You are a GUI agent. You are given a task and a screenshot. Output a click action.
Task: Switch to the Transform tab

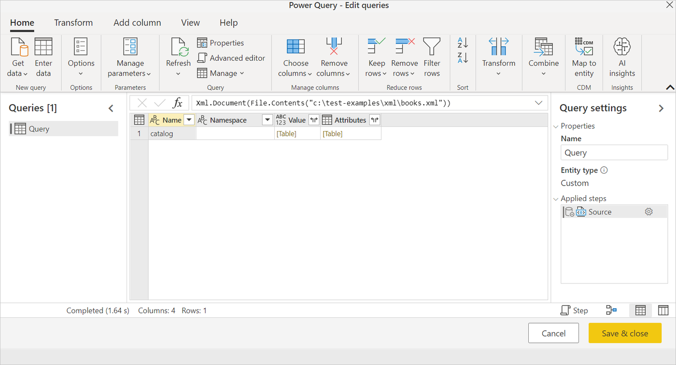[73, 23]
